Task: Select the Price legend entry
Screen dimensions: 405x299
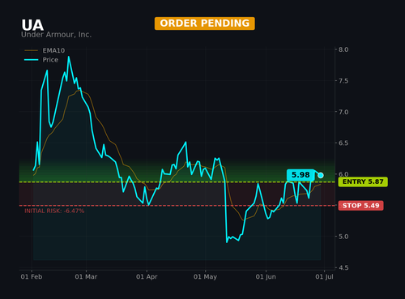Action: point(41,60)
